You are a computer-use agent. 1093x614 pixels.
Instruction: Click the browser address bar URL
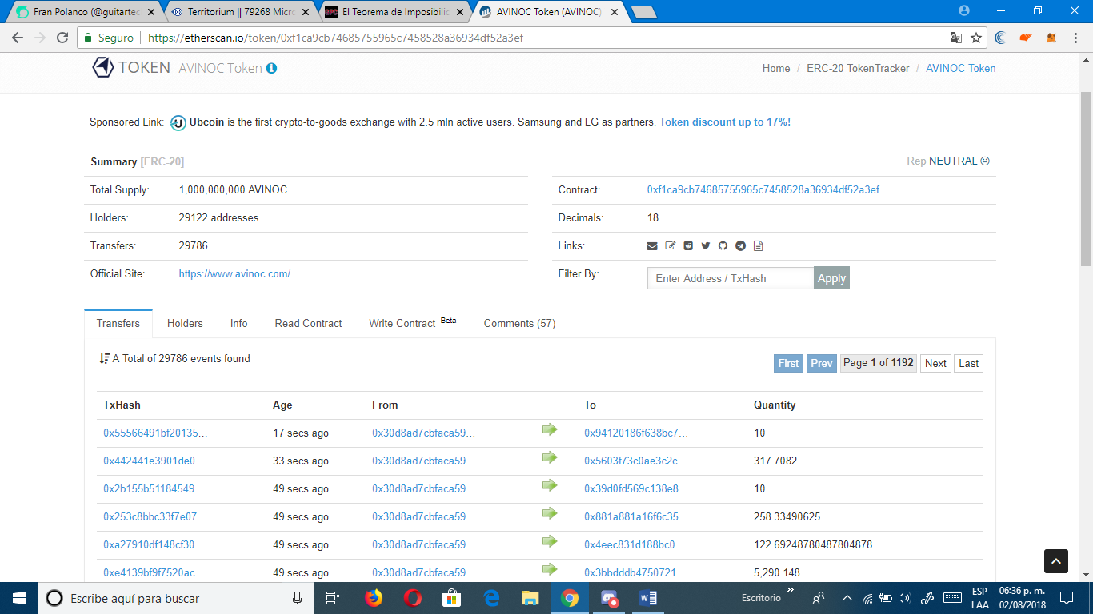[336, 38]
